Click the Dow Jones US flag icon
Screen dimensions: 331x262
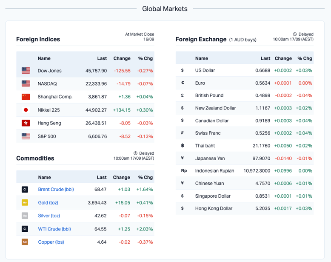tap(26, 71)
